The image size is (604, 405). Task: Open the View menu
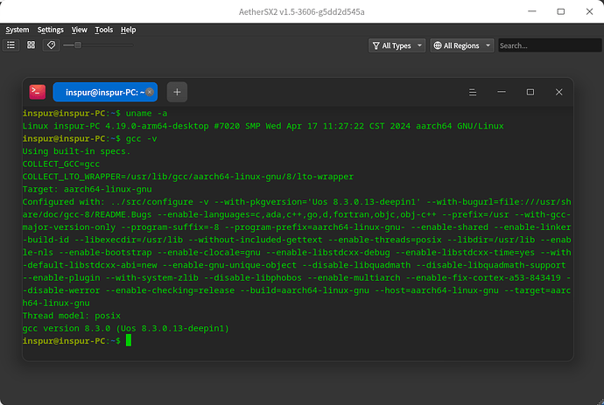tap(80, 30)
